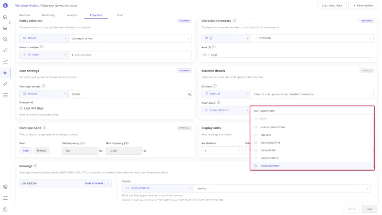Viewport: 382px width, 215px height.
Task: Switch to the Tasks tab
Action: pyautogui.click(x=120, y=15)
